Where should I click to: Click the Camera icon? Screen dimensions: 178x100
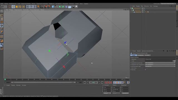(x=73, y=7)
